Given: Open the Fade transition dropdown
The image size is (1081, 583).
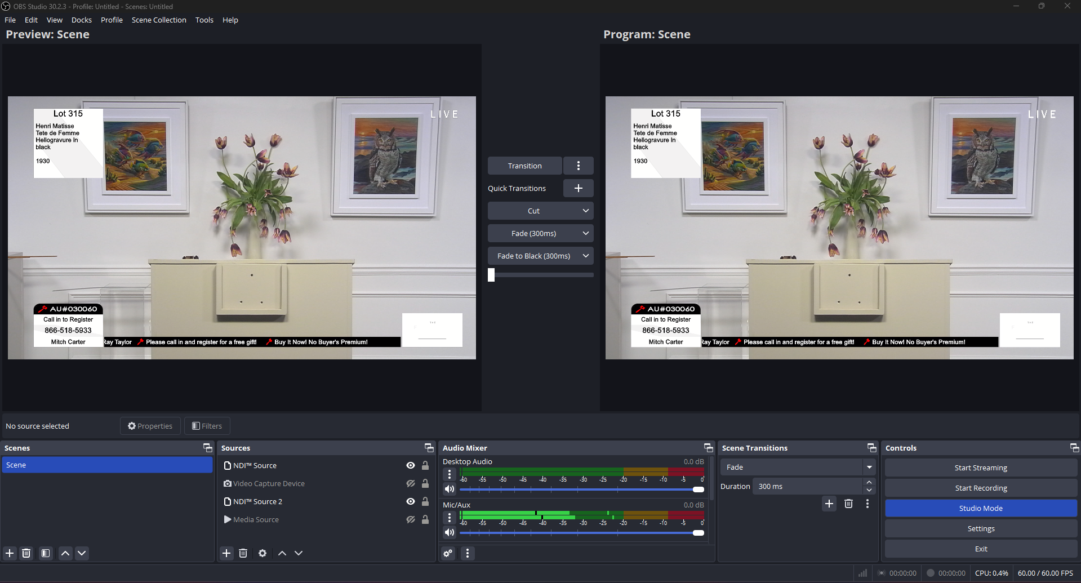Looking at the screenshot, I should click(869, 467).
